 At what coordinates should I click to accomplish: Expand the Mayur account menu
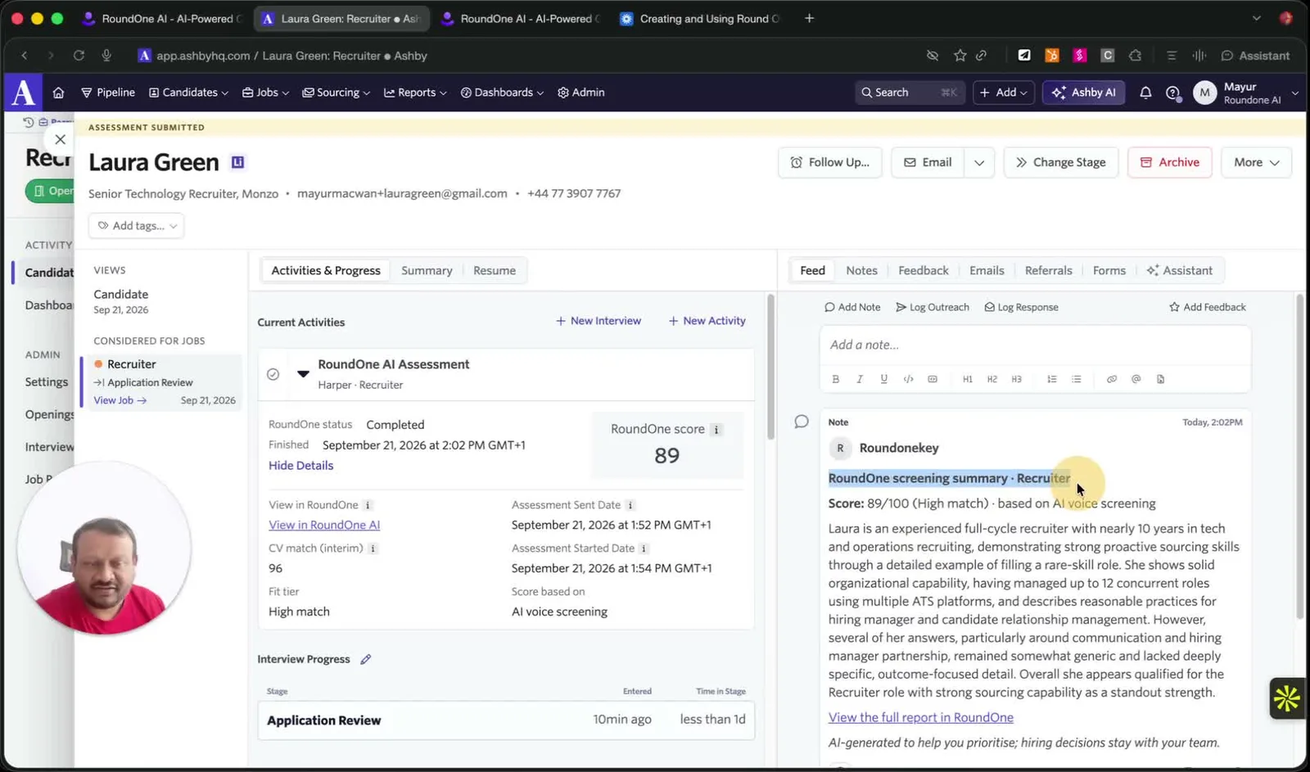(x=1245, y=93)
